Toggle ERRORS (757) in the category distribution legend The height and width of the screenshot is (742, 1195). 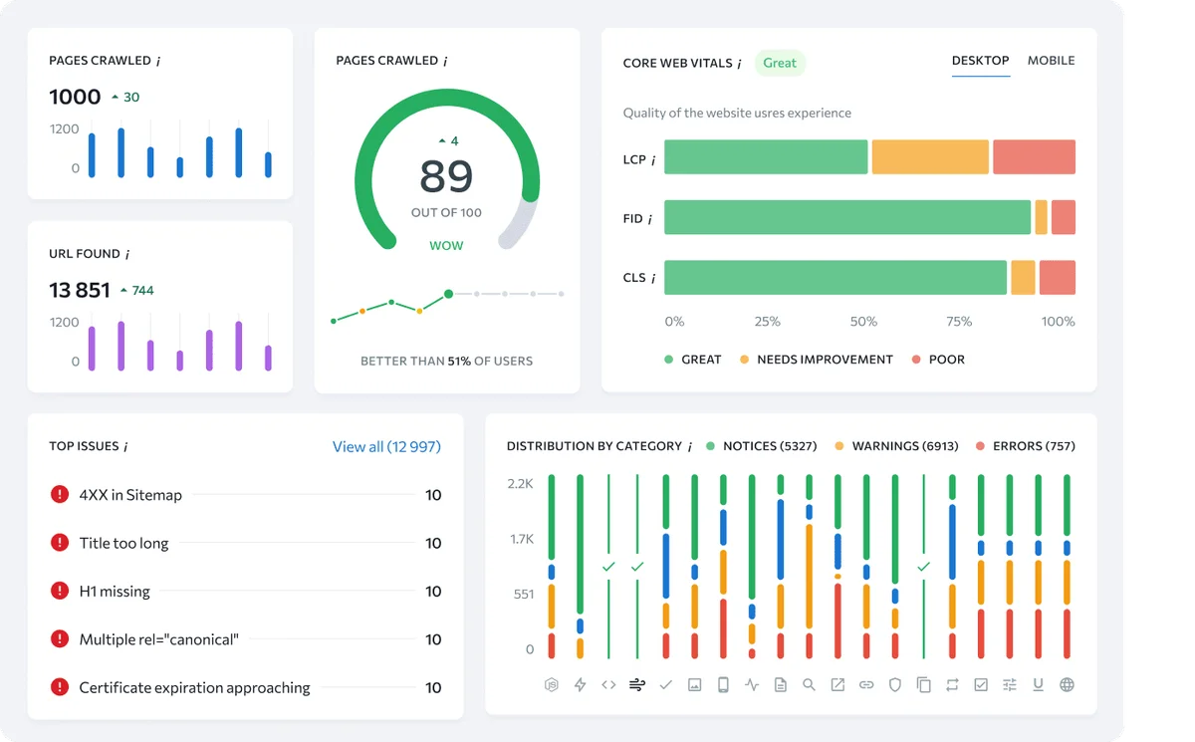click(x=1025, y=446)
